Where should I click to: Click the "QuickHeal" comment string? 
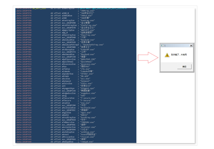pyautogui.click(x=86, y=62)
